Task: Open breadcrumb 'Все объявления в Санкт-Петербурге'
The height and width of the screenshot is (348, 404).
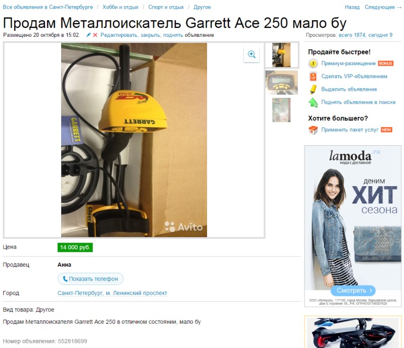Action: [x=47, y=7]
